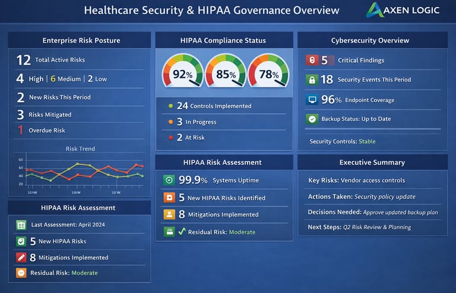Viewport: 456px width, 293px height.
Task: Click Actions Taken: Security policy update
Action: 362,196
